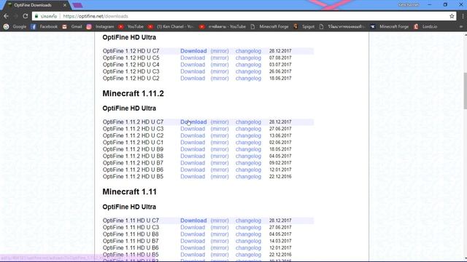Screen dimensions: 467x262
Task: Click the date 07.08.2017
Action: [x=280, y=58]
